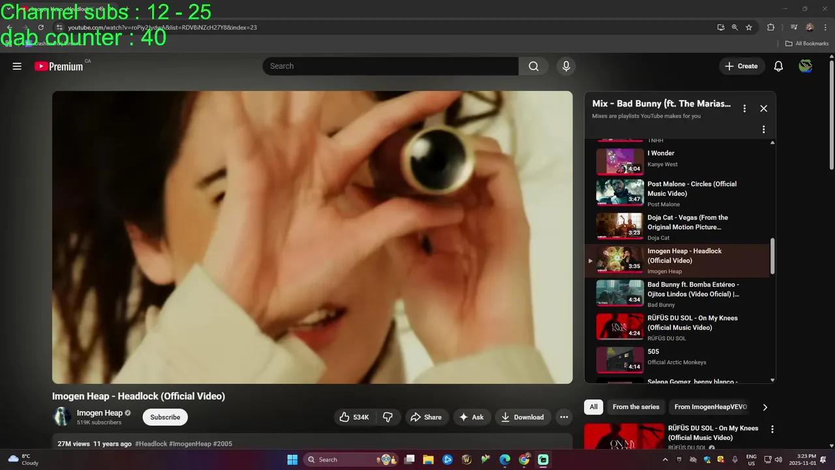Open Chrome profile avatar

pos(810,27)
